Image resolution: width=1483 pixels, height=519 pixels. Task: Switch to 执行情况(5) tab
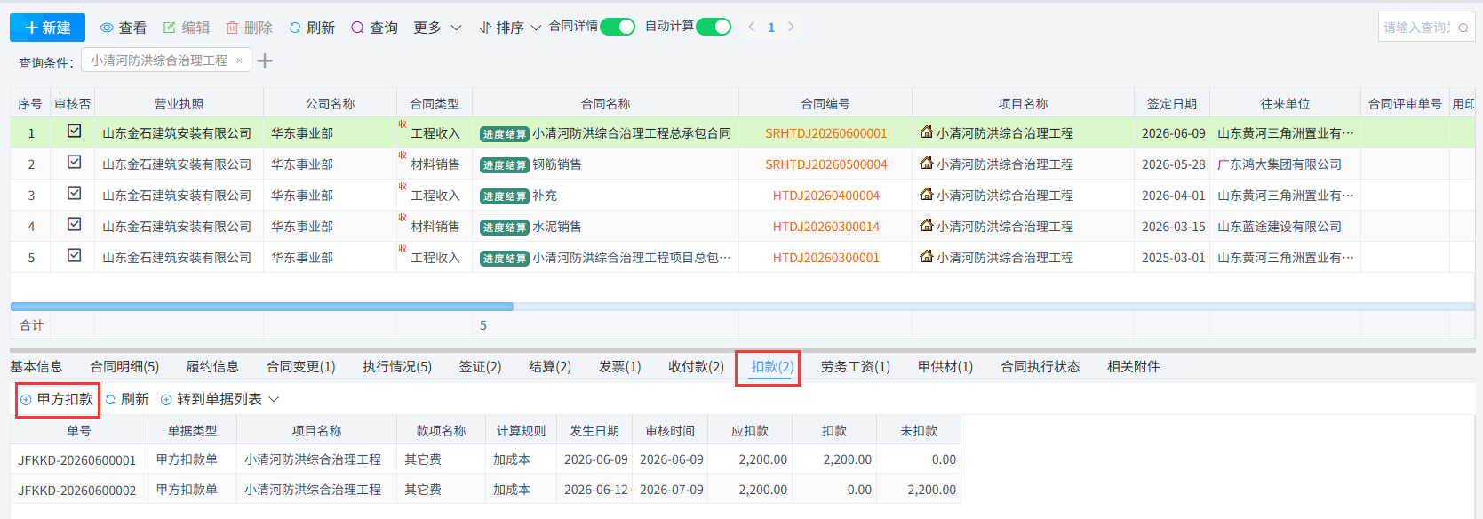pyautogui.click(x=397, y=366)
